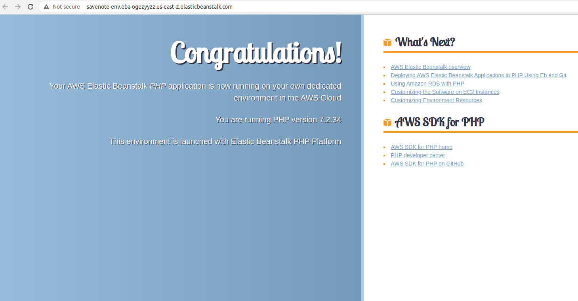Click the AWS SDK for PHP heading text
578x301 pixels.
440,122
